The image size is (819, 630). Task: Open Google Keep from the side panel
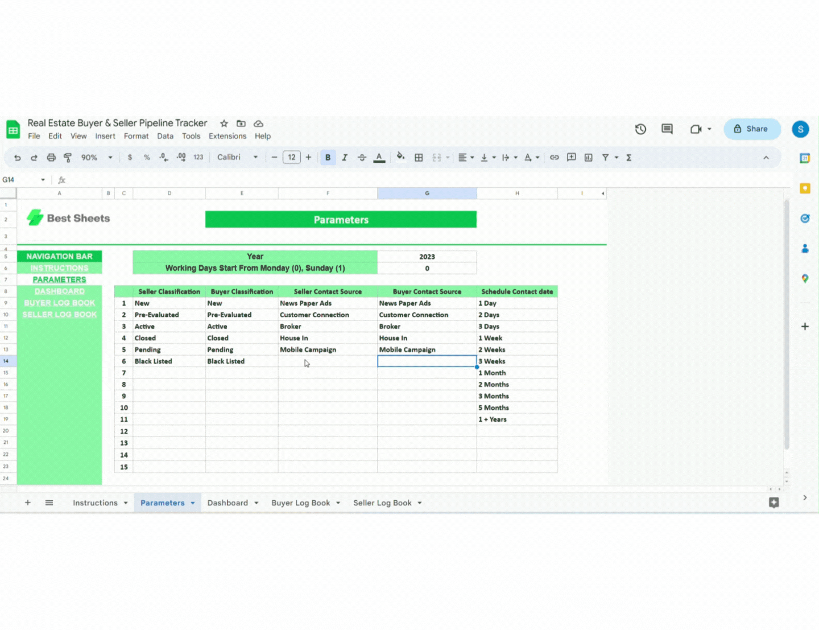pyautogui.click(x=805, y=188)
